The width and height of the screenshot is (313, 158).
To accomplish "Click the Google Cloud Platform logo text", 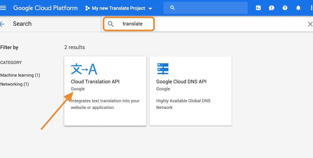I will pos(45,8).
